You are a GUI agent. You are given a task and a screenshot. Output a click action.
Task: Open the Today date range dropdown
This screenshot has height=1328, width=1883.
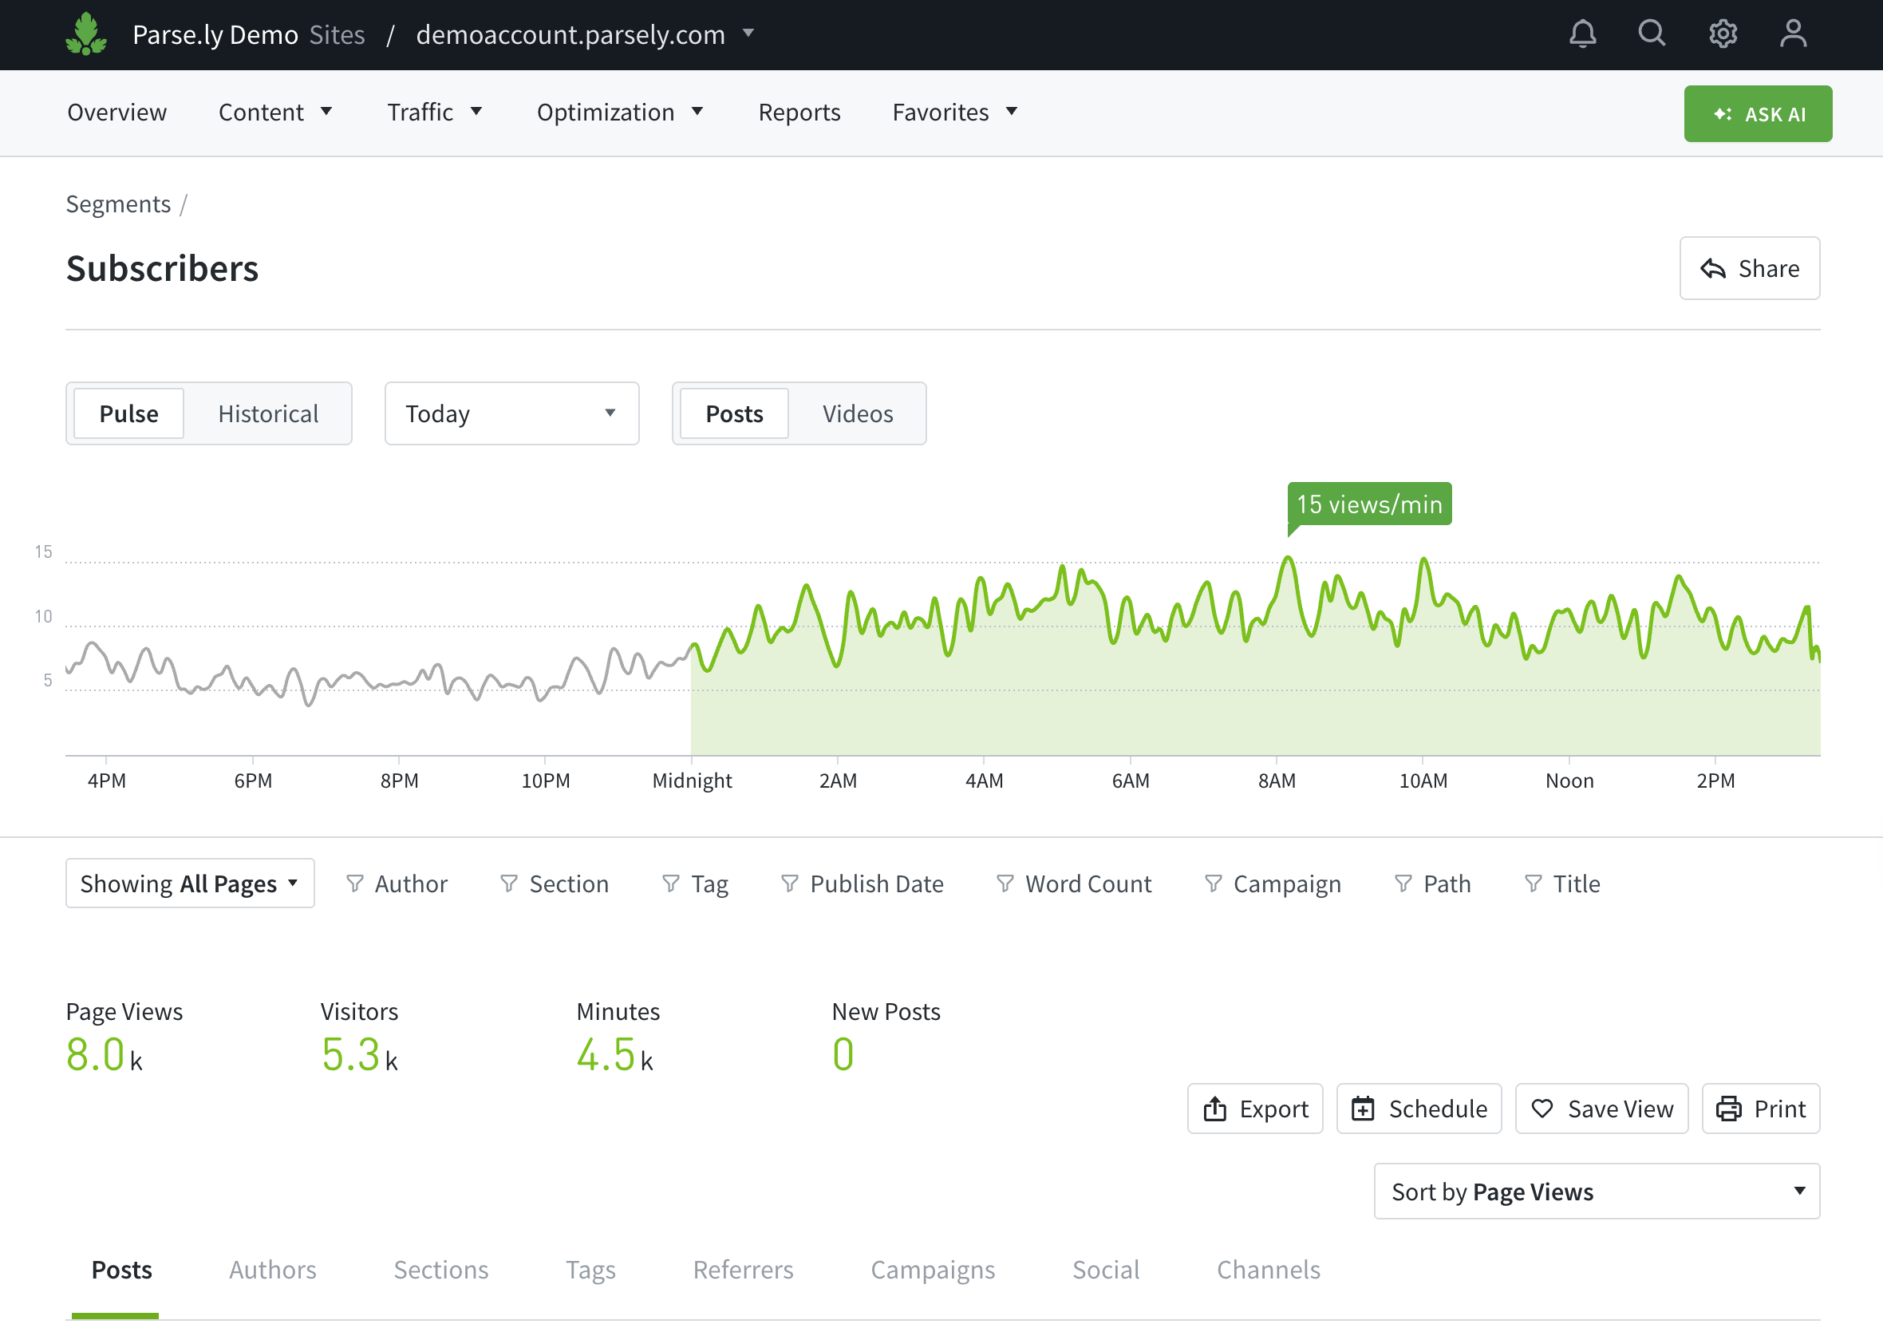(511, 413)
